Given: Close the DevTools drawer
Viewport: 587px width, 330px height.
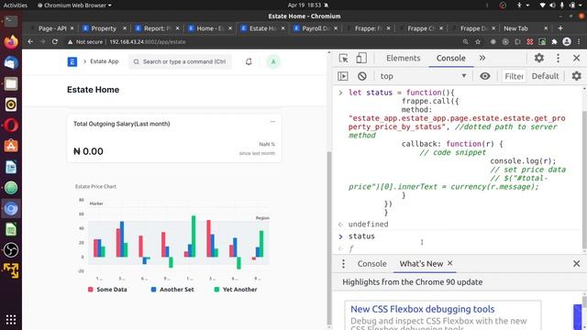Looking at the screenshot, I should tap(577, 264).
